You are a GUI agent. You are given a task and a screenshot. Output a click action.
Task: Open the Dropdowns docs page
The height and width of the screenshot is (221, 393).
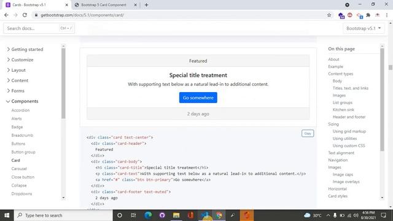(x=21, y=194)
